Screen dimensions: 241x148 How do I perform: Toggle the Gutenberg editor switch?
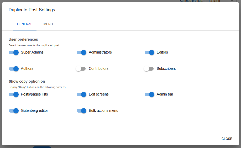tap(14, 111)
